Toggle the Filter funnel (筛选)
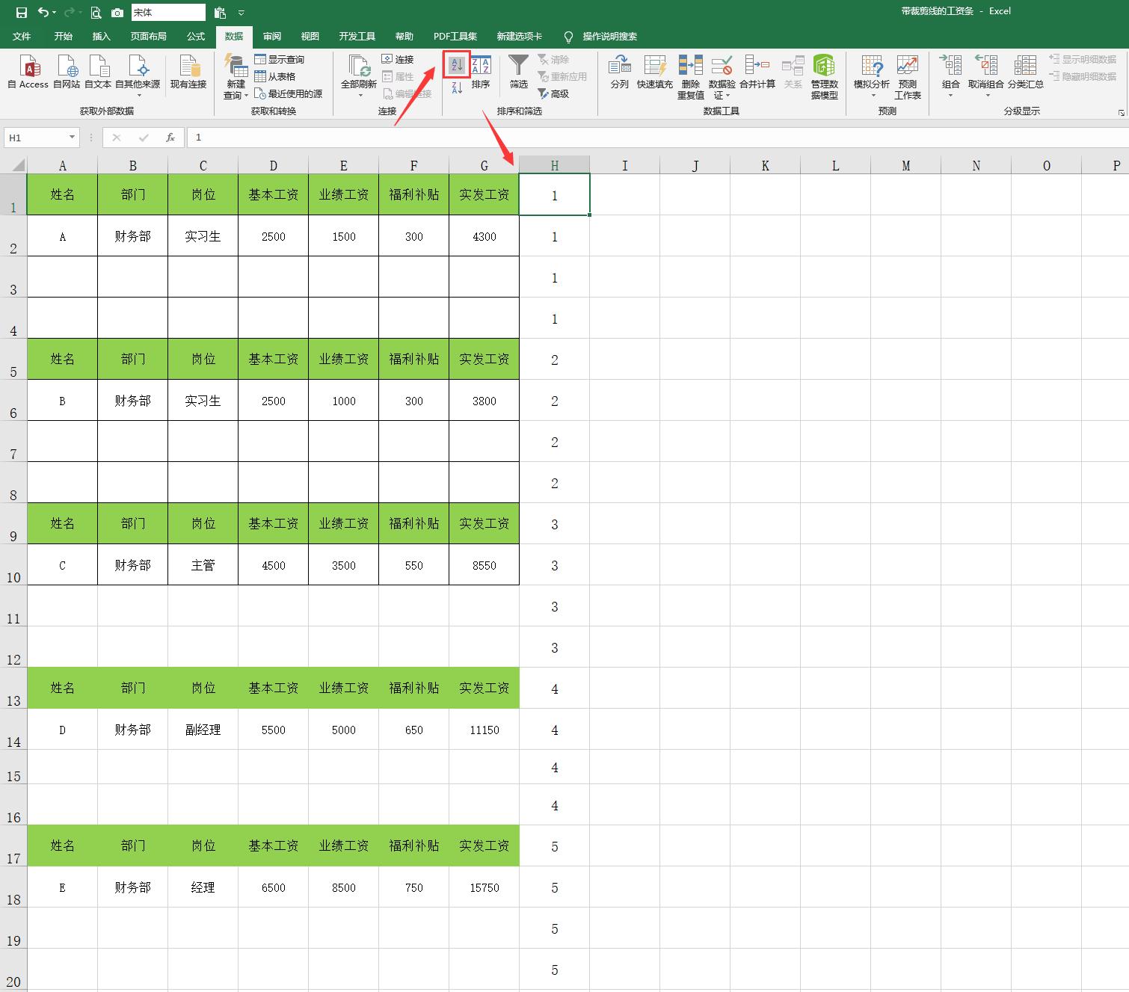The width and height of the screenshot is (1129, 992). click(x=519, y=73)
